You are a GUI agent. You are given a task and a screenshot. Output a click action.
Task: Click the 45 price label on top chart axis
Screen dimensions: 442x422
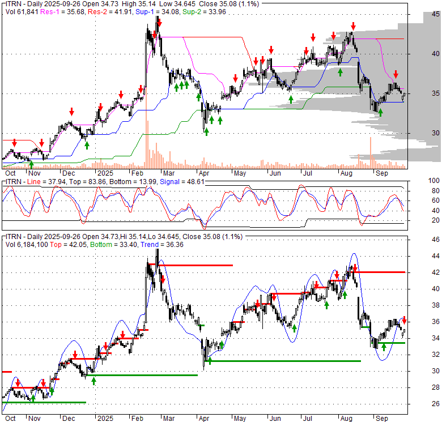[x=436, y=14]
